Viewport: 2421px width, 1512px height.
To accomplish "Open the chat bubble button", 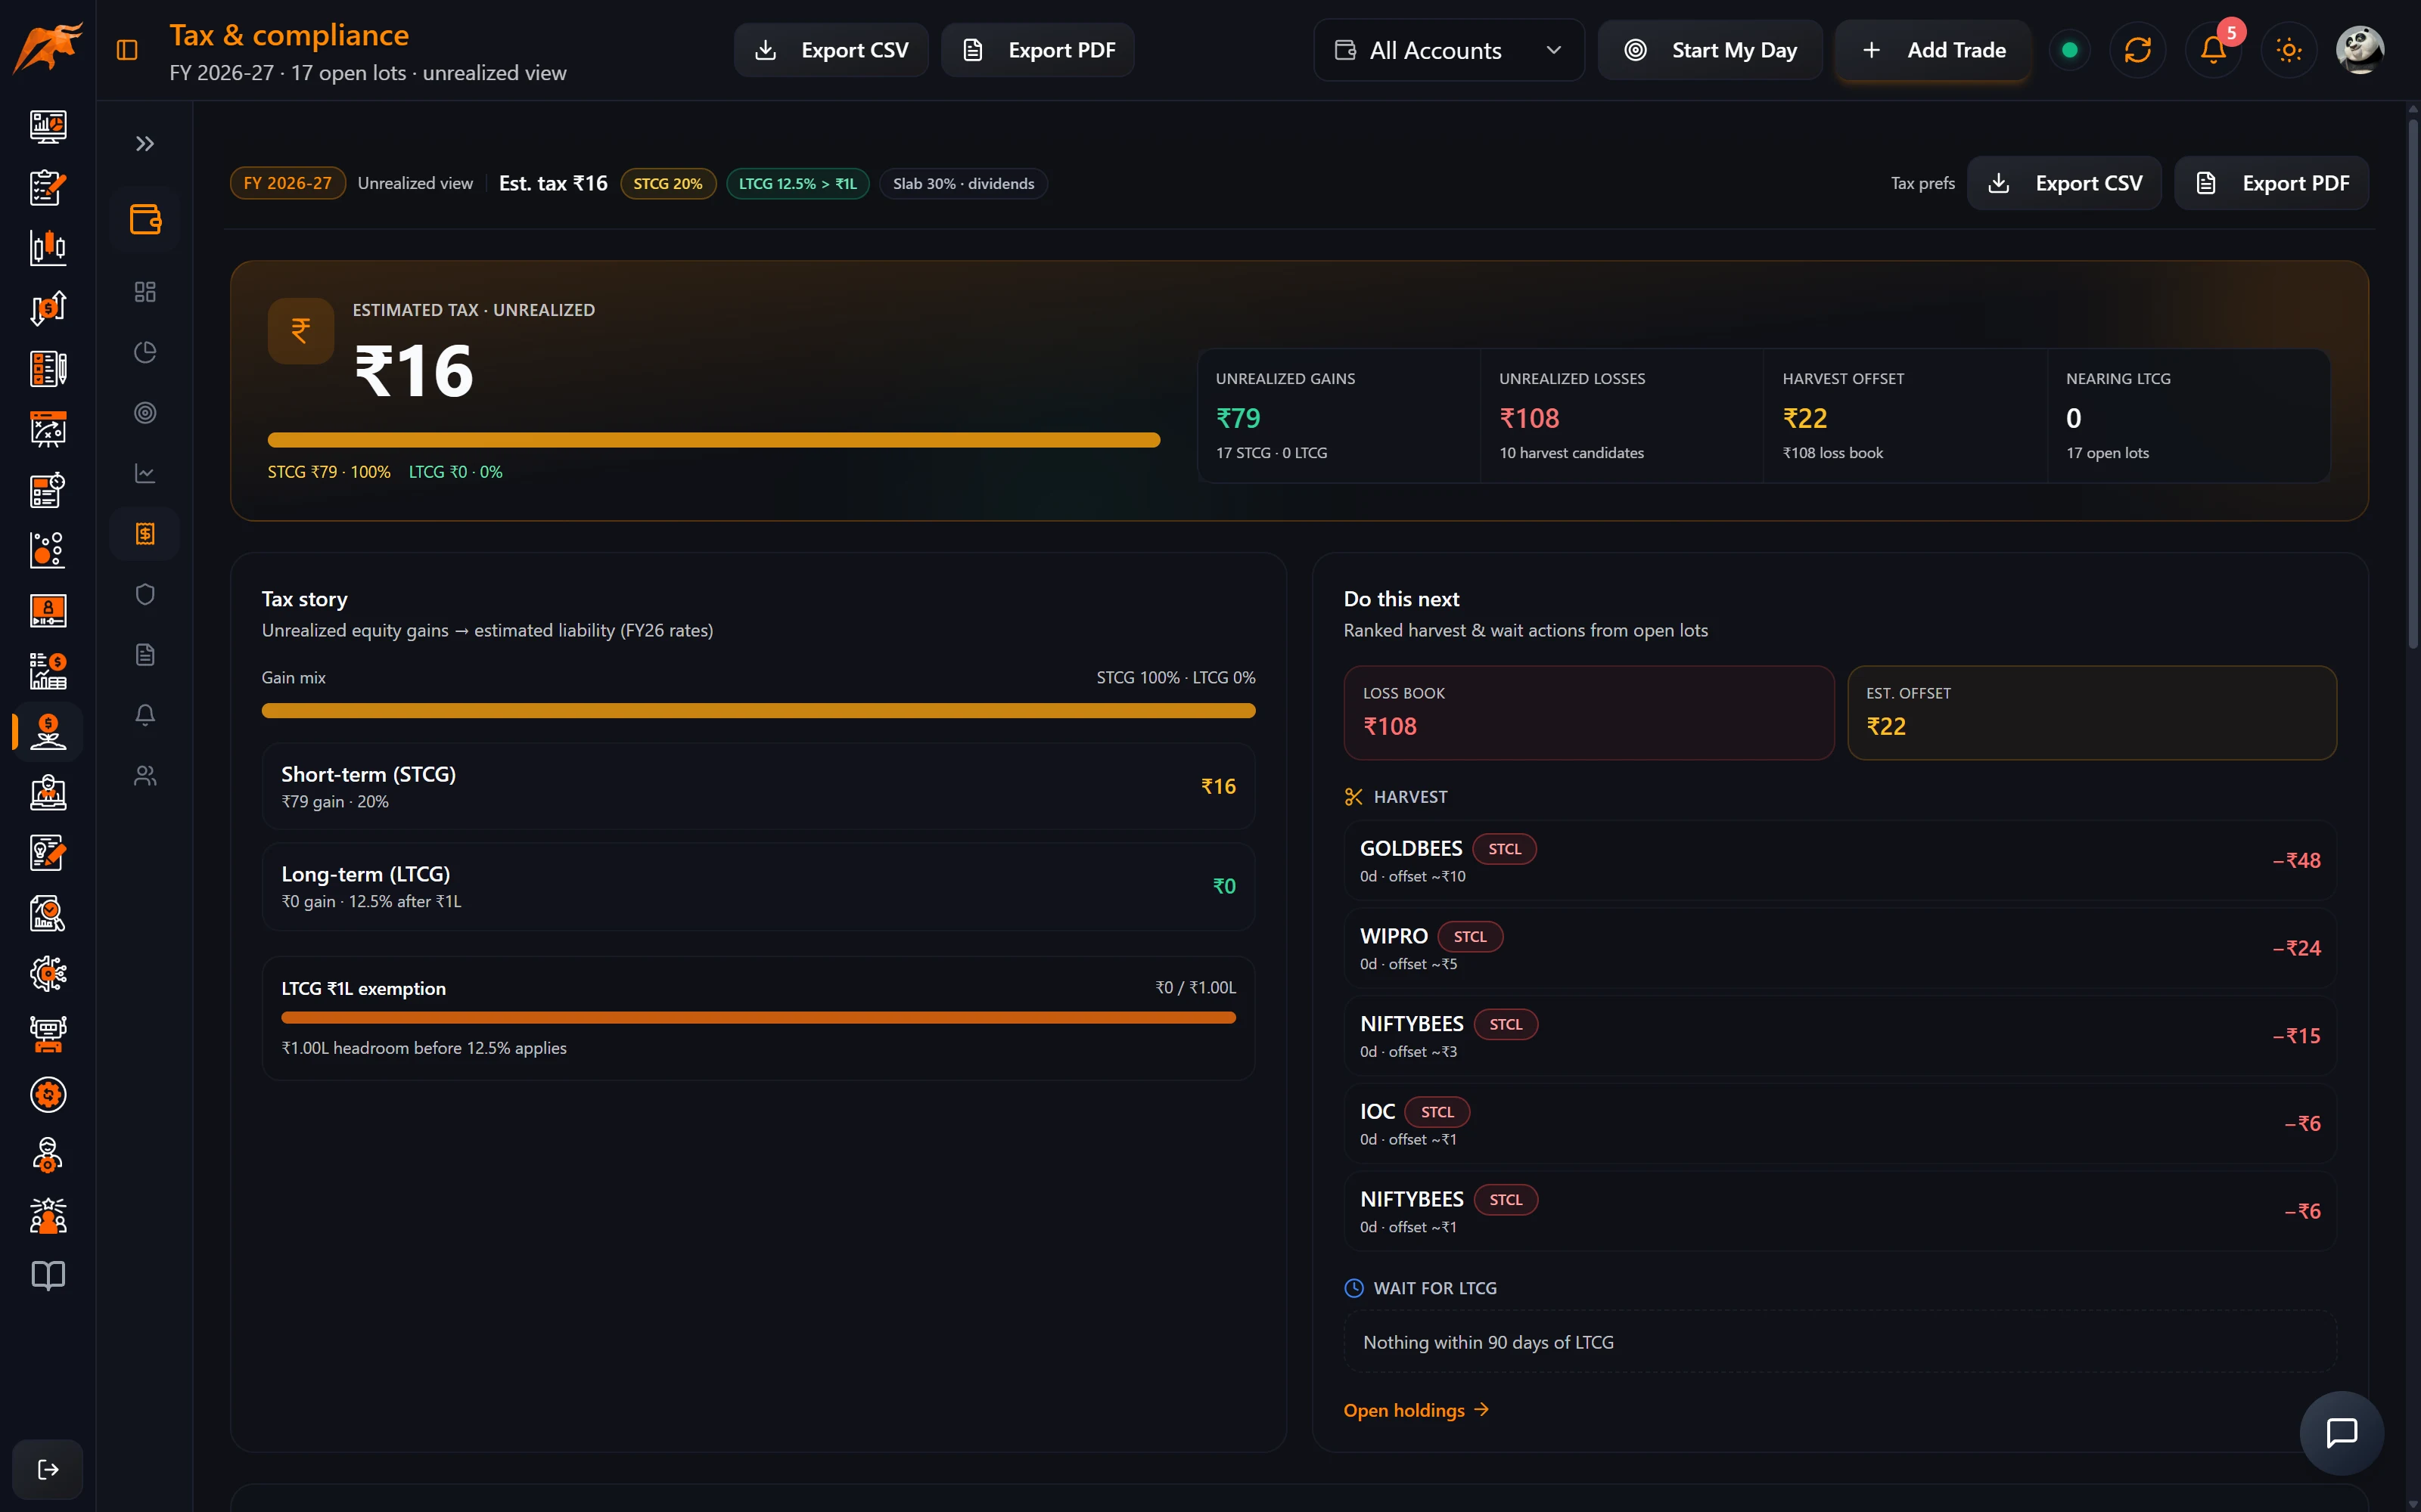I will click(x=2341, y=1432).
